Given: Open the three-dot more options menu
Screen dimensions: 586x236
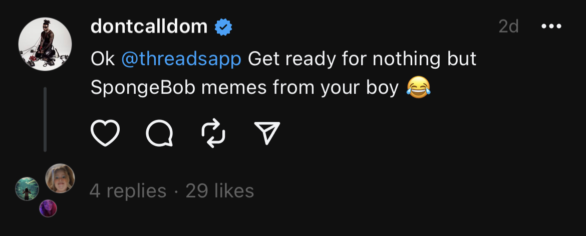Looking at the screenshot, I should [x=551, y=27].
